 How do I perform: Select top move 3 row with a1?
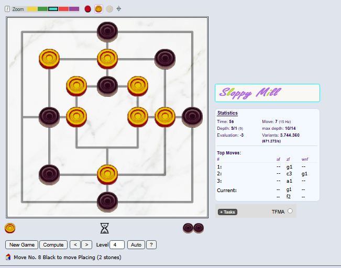pyautogui.click(x=267, y=181)
